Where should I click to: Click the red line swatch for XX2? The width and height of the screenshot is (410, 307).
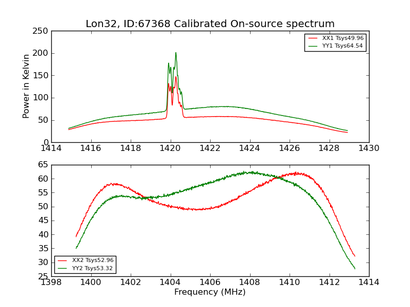pyautogui.click(x=63, y=260)
